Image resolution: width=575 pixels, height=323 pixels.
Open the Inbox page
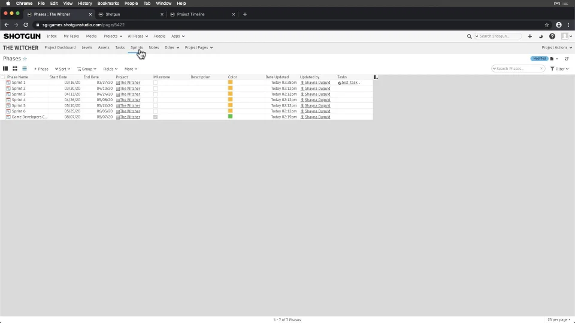coord(52,36)
